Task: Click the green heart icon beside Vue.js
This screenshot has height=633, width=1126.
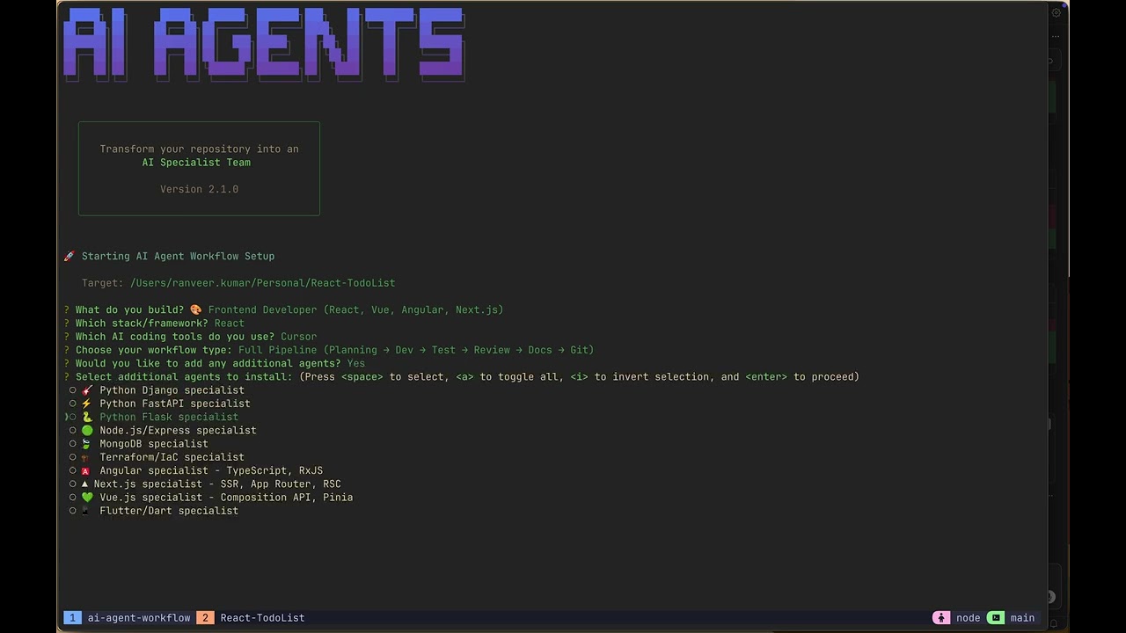Action: (86, 498)
